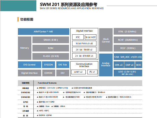The height and width of the screenshot is (118, 157).
Task: Select the Analog Interface block
Action: click(x=106, y=65)
